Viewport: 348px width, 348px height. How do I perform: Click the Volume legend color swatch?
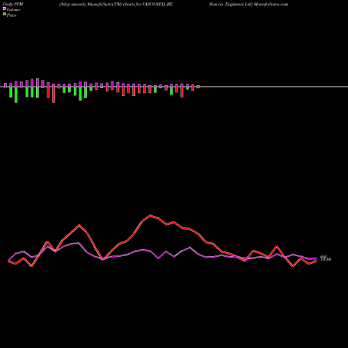(4, 9)
